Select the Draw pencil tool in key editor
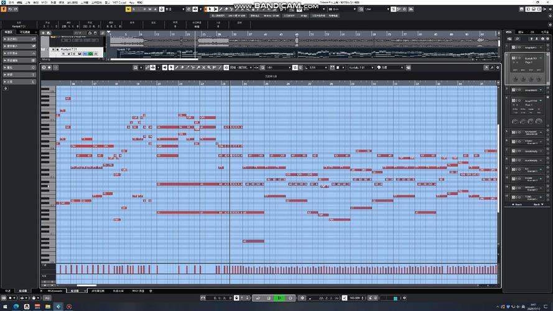Viewport: 553px width, 311px height. pos(177,67)
